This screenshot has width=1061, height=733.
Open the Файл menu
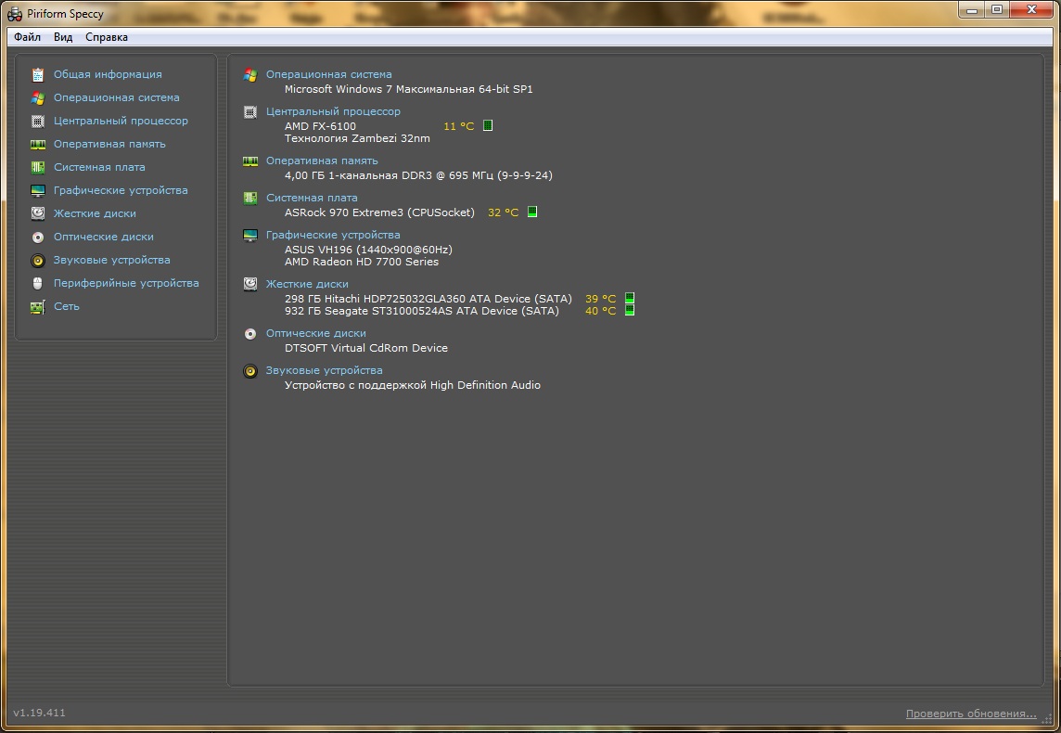point(27,37)
